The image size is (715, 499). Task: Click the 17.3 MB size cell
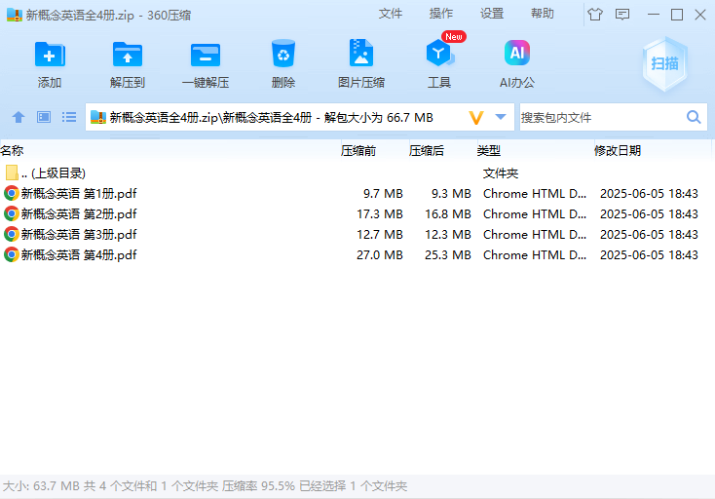380,213
